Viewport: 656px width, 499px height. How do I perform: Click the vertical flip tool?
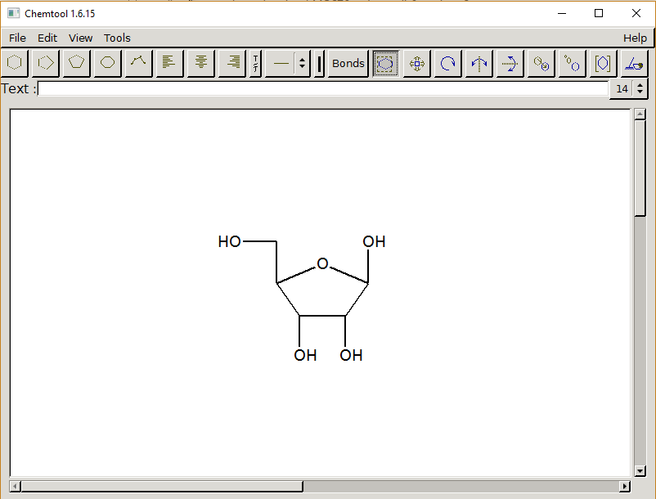479,63
